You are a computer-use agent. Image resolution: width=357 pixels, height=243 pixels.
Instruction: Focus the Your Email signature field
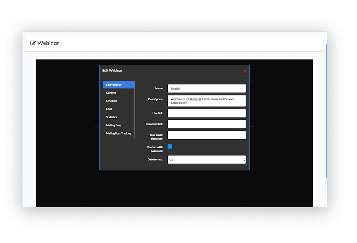click(x=206, y=135)
